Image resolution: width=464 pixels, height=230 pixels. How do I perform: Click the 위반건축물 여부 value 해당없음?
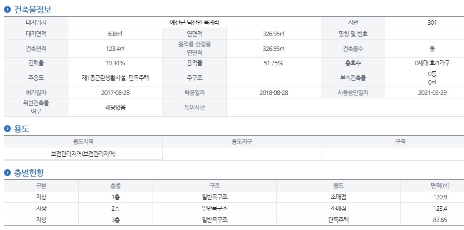point(115,108)
